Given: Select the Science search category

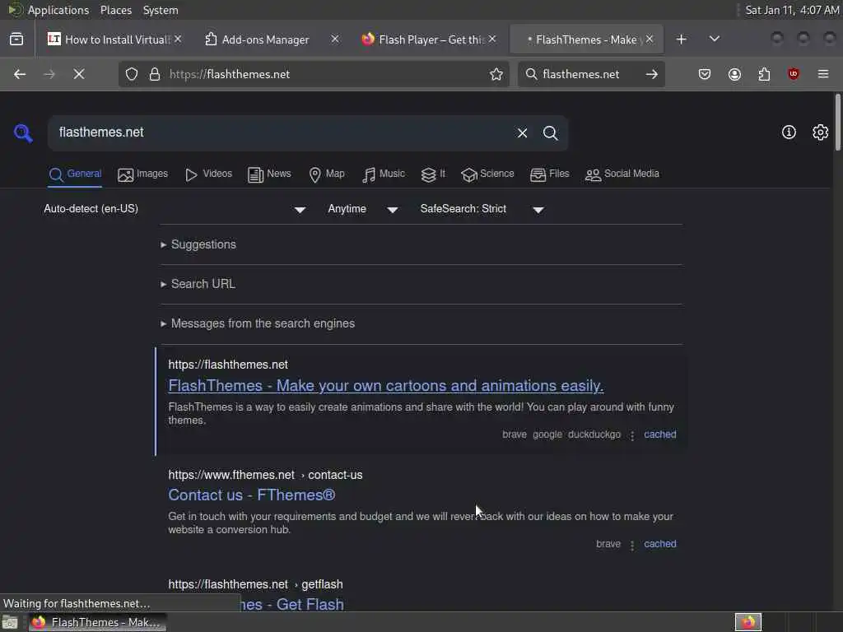Looking at the screenshot, I should pos(487,174).
